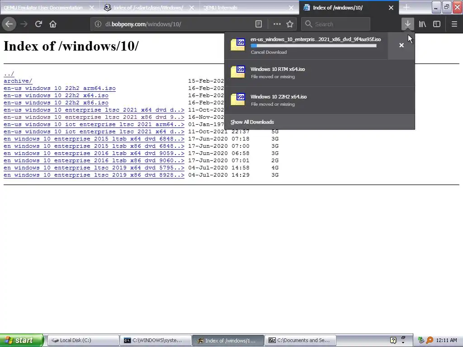Click the taskbar Index of /windows/1... button
The width and height of the screenshot is (463, 347).
click(x=228, y=340)
